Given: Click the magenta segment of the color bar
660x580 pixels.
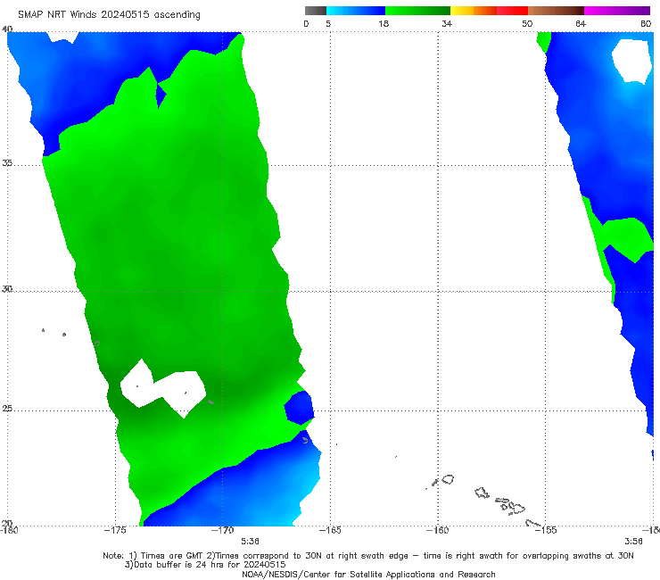Looking at the screenshot, I should click(617, 11).
